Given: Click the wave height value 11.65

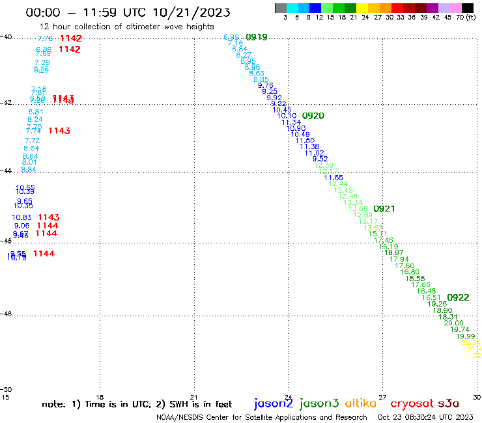Looking at the screenshot, I should [333, 178].
